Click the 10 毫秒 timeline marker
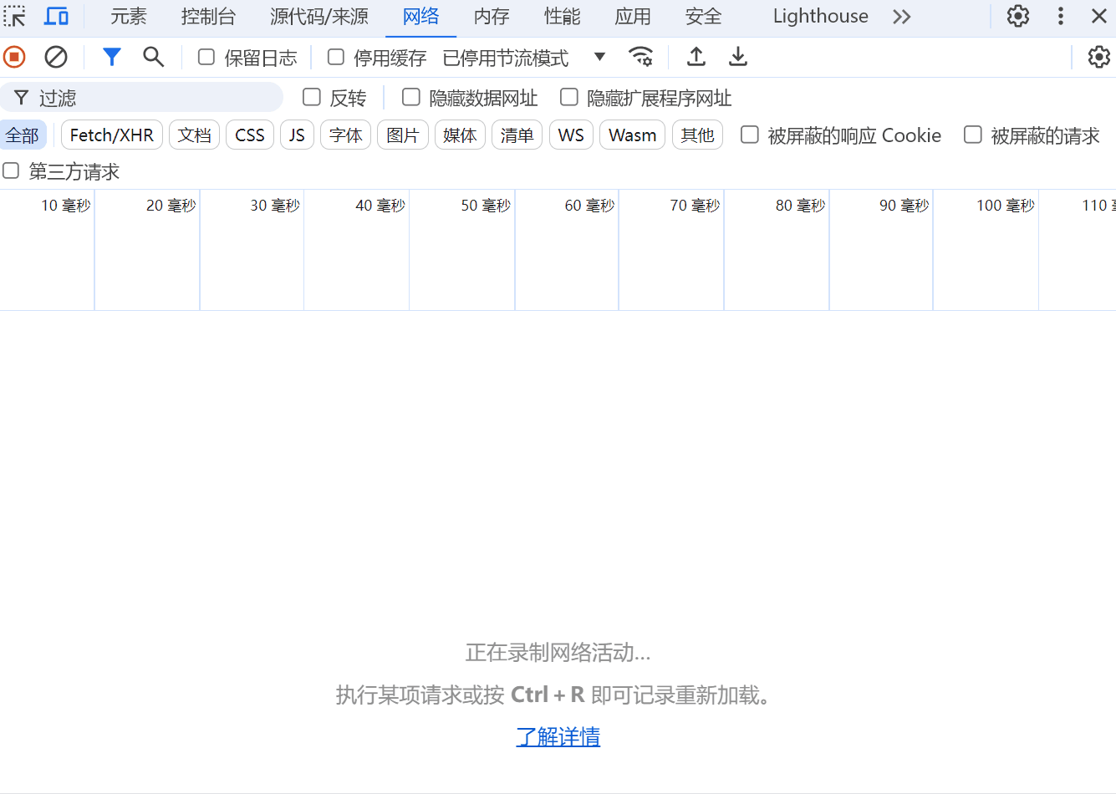1116x794 pixels. pyautogui.click(x=65, y=206)
